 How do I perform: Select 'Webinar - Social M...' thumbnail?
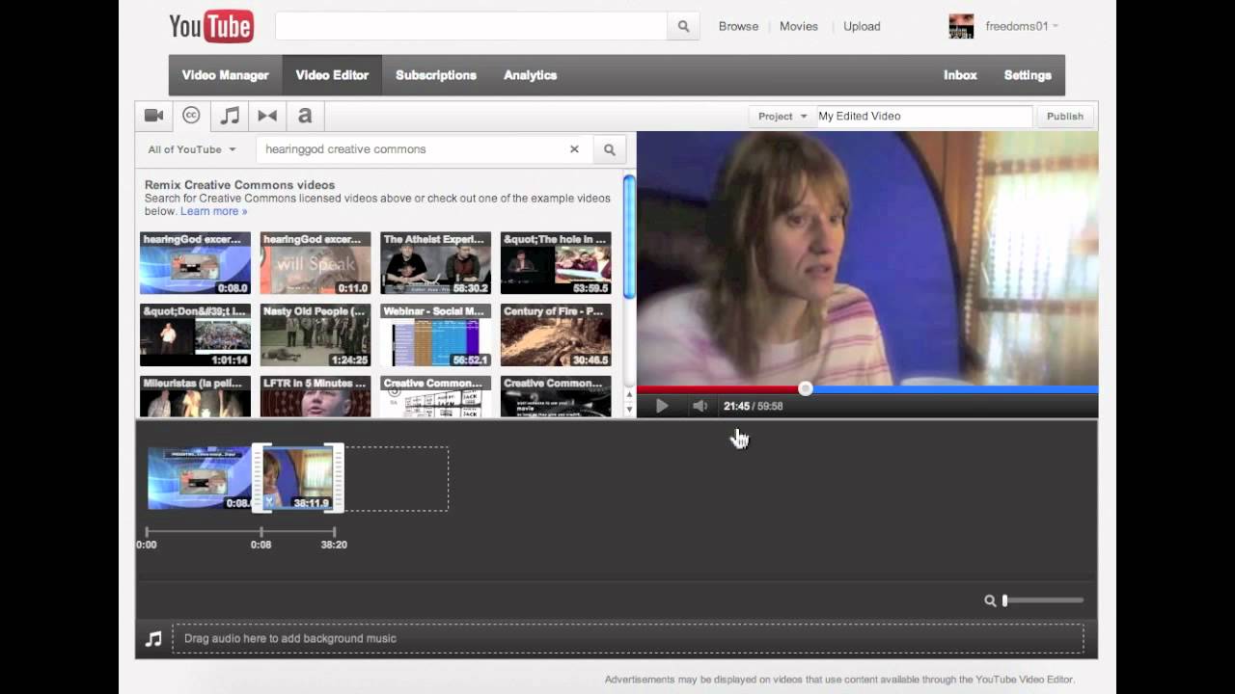tap(435, 335)
